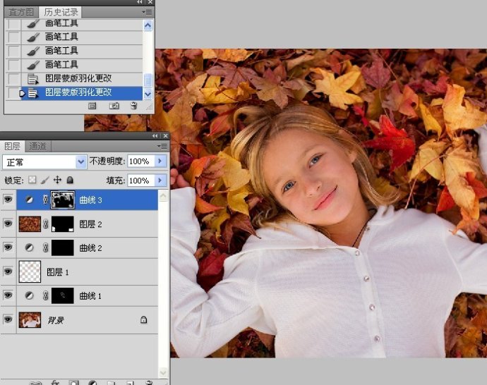Toggle the lock transparent pixels icon
487x385 pixels.
32,180
